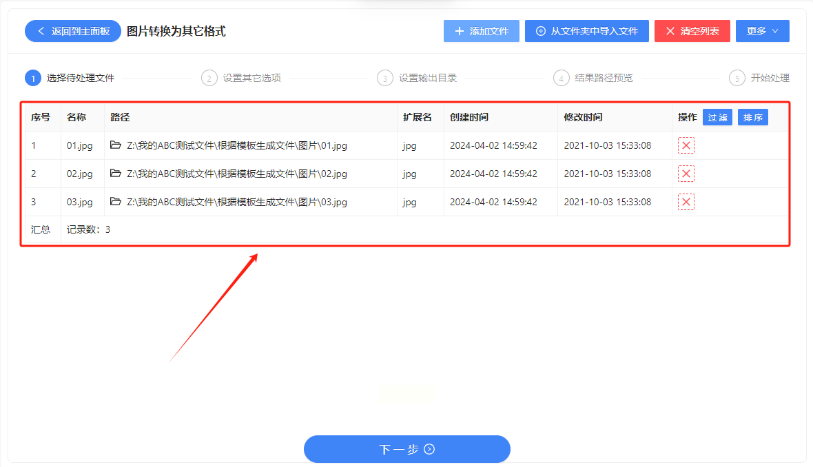The height and width of the screenshot is (467, 813).
Task: Click the 过滤 filter button
Action: point(717,117)
